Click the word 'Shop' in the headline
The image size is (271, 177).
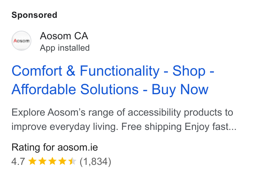[x=189, y=71]
